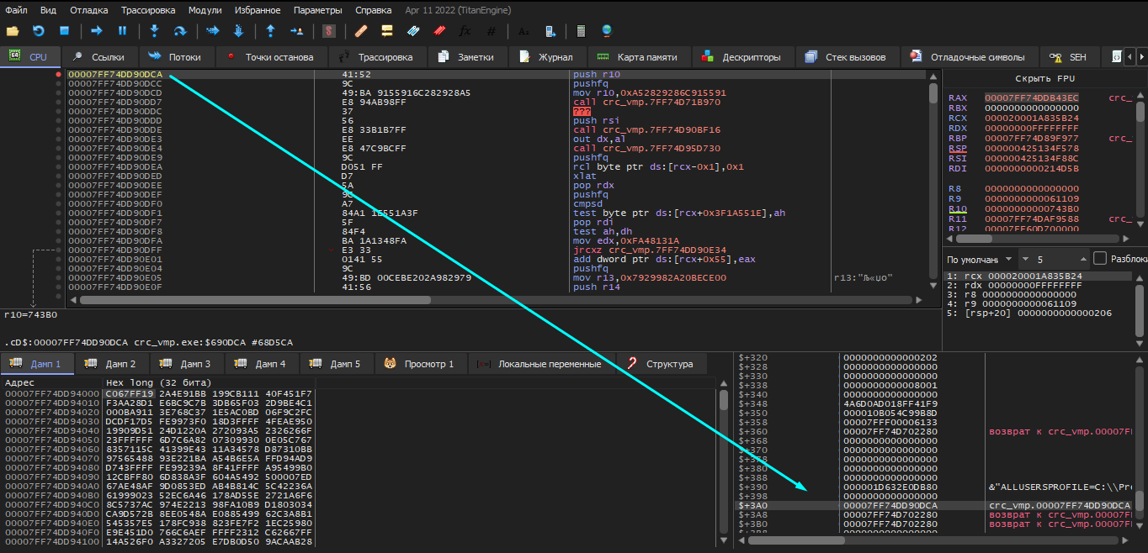Run the program with the right arrow icon
The width and height of the screenshot is (1148, 553).
(97, 31)
